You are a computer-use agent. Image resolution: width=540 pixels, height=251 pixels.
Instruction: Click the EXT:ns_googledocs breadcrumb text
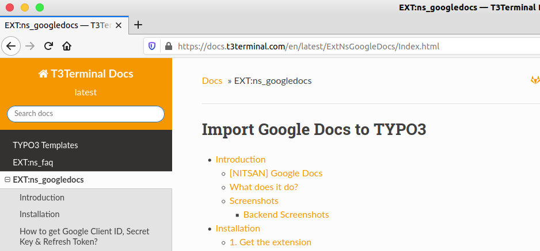click(x=273, y=80)
